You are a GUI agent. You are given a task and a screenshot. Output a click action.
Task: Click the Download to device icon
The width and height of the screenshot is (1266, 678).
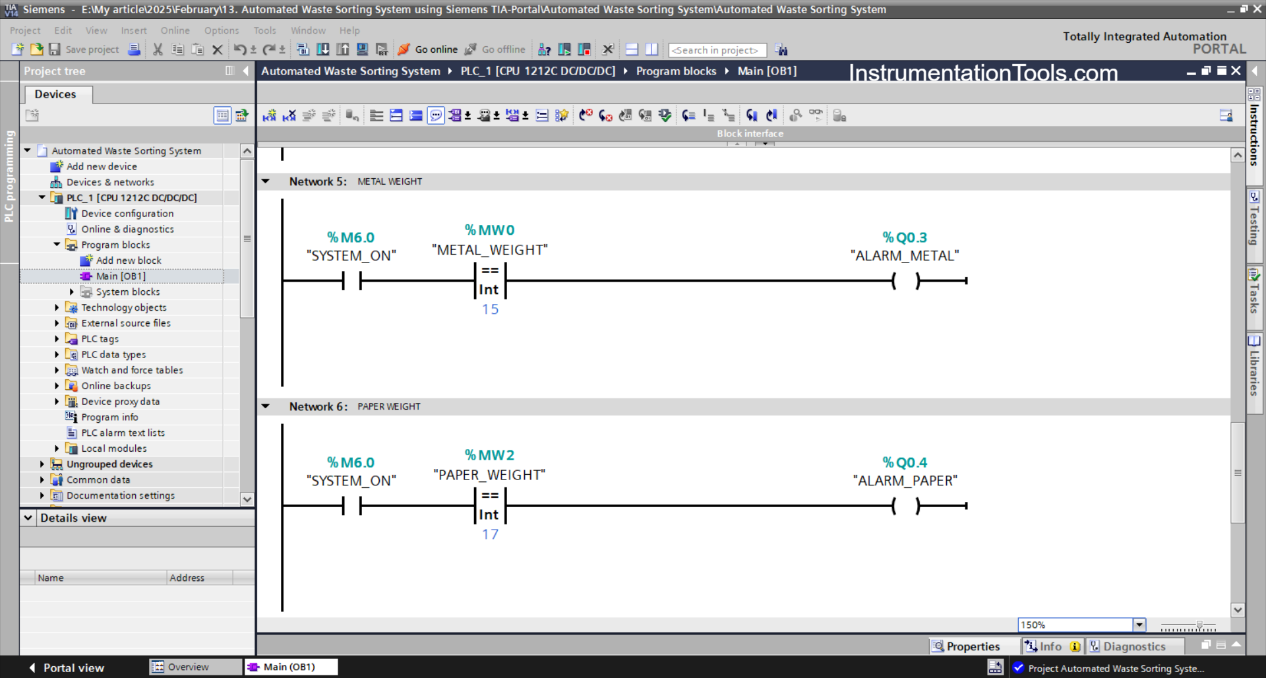click(322, 49)
